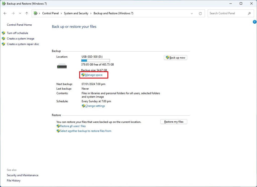
Task: Click the shield beside Create a system image
Action: click(x=4, y=38)
